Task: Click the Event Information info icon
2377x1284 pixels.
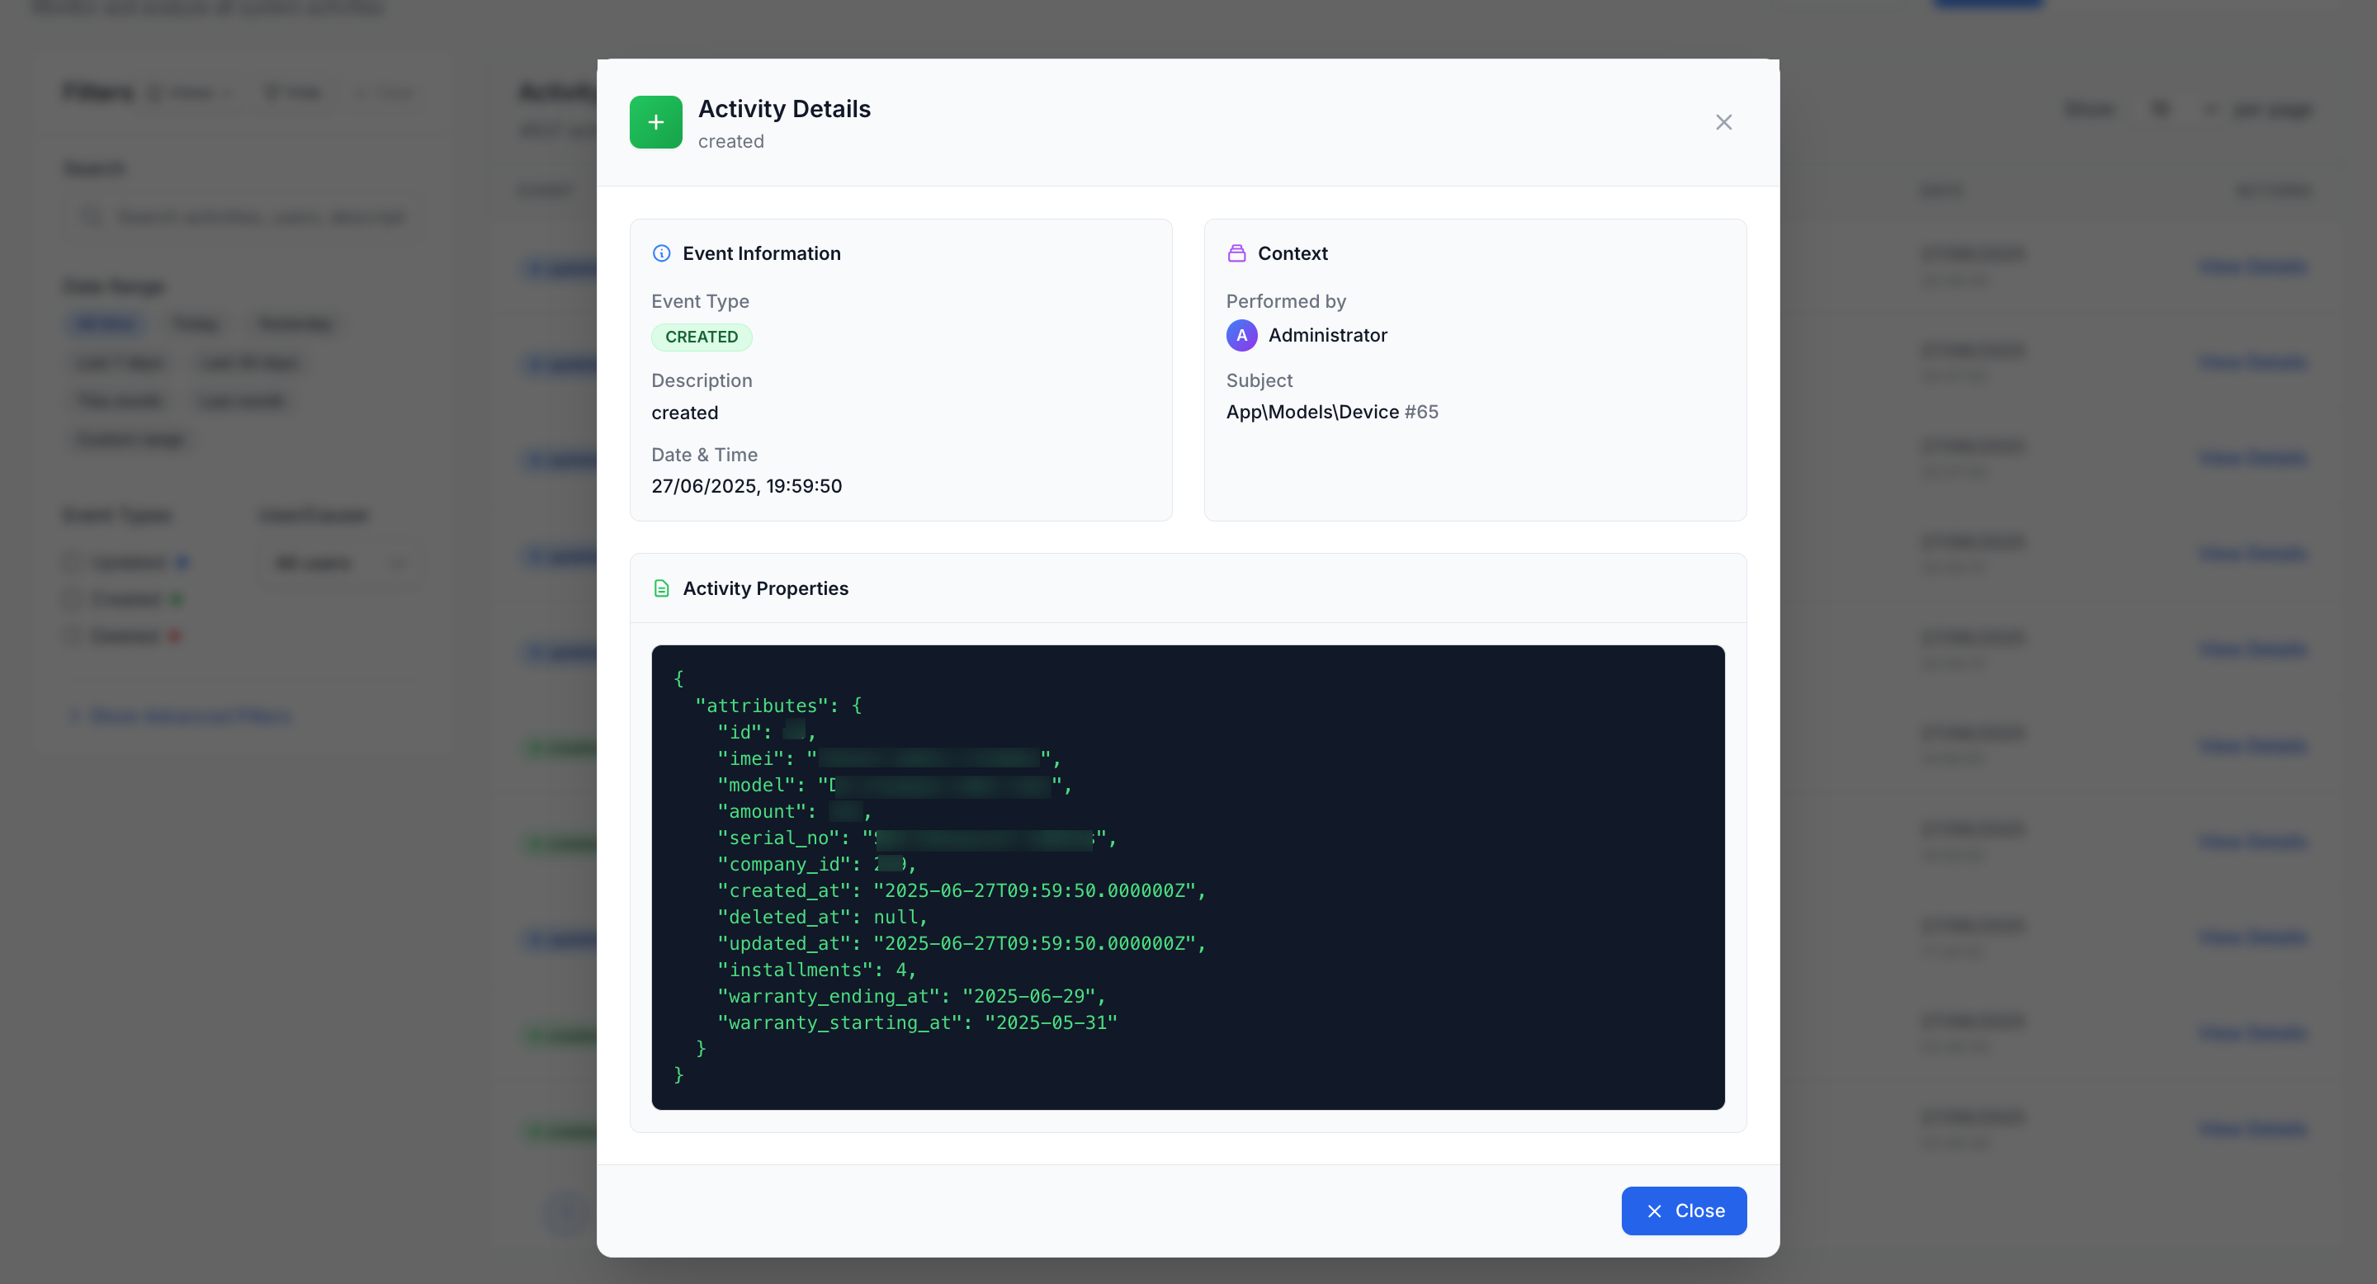Action: point(662,253)
